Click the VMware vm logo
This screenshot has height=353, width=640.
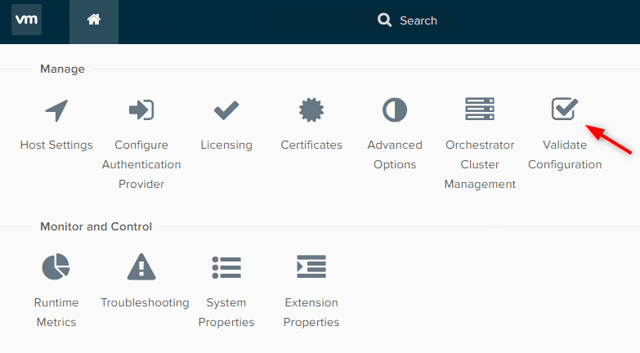[26, 20]
